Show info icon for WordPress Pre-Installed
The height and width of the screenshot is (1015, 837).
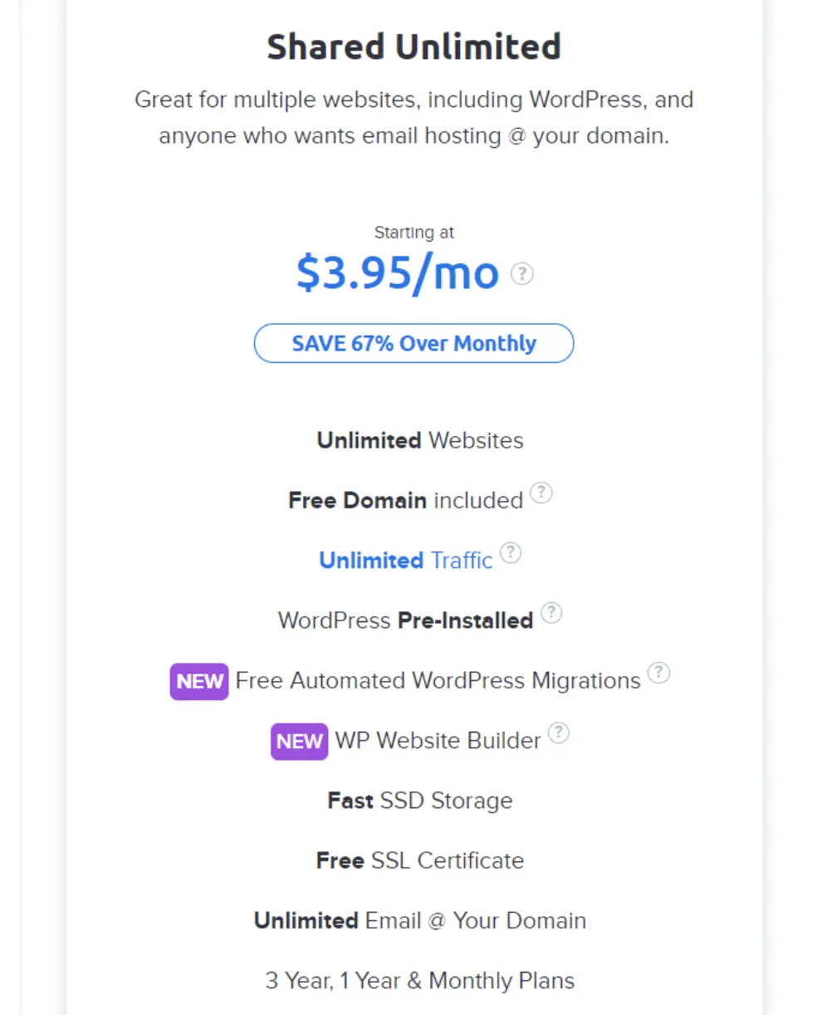(x=551, y=613)
